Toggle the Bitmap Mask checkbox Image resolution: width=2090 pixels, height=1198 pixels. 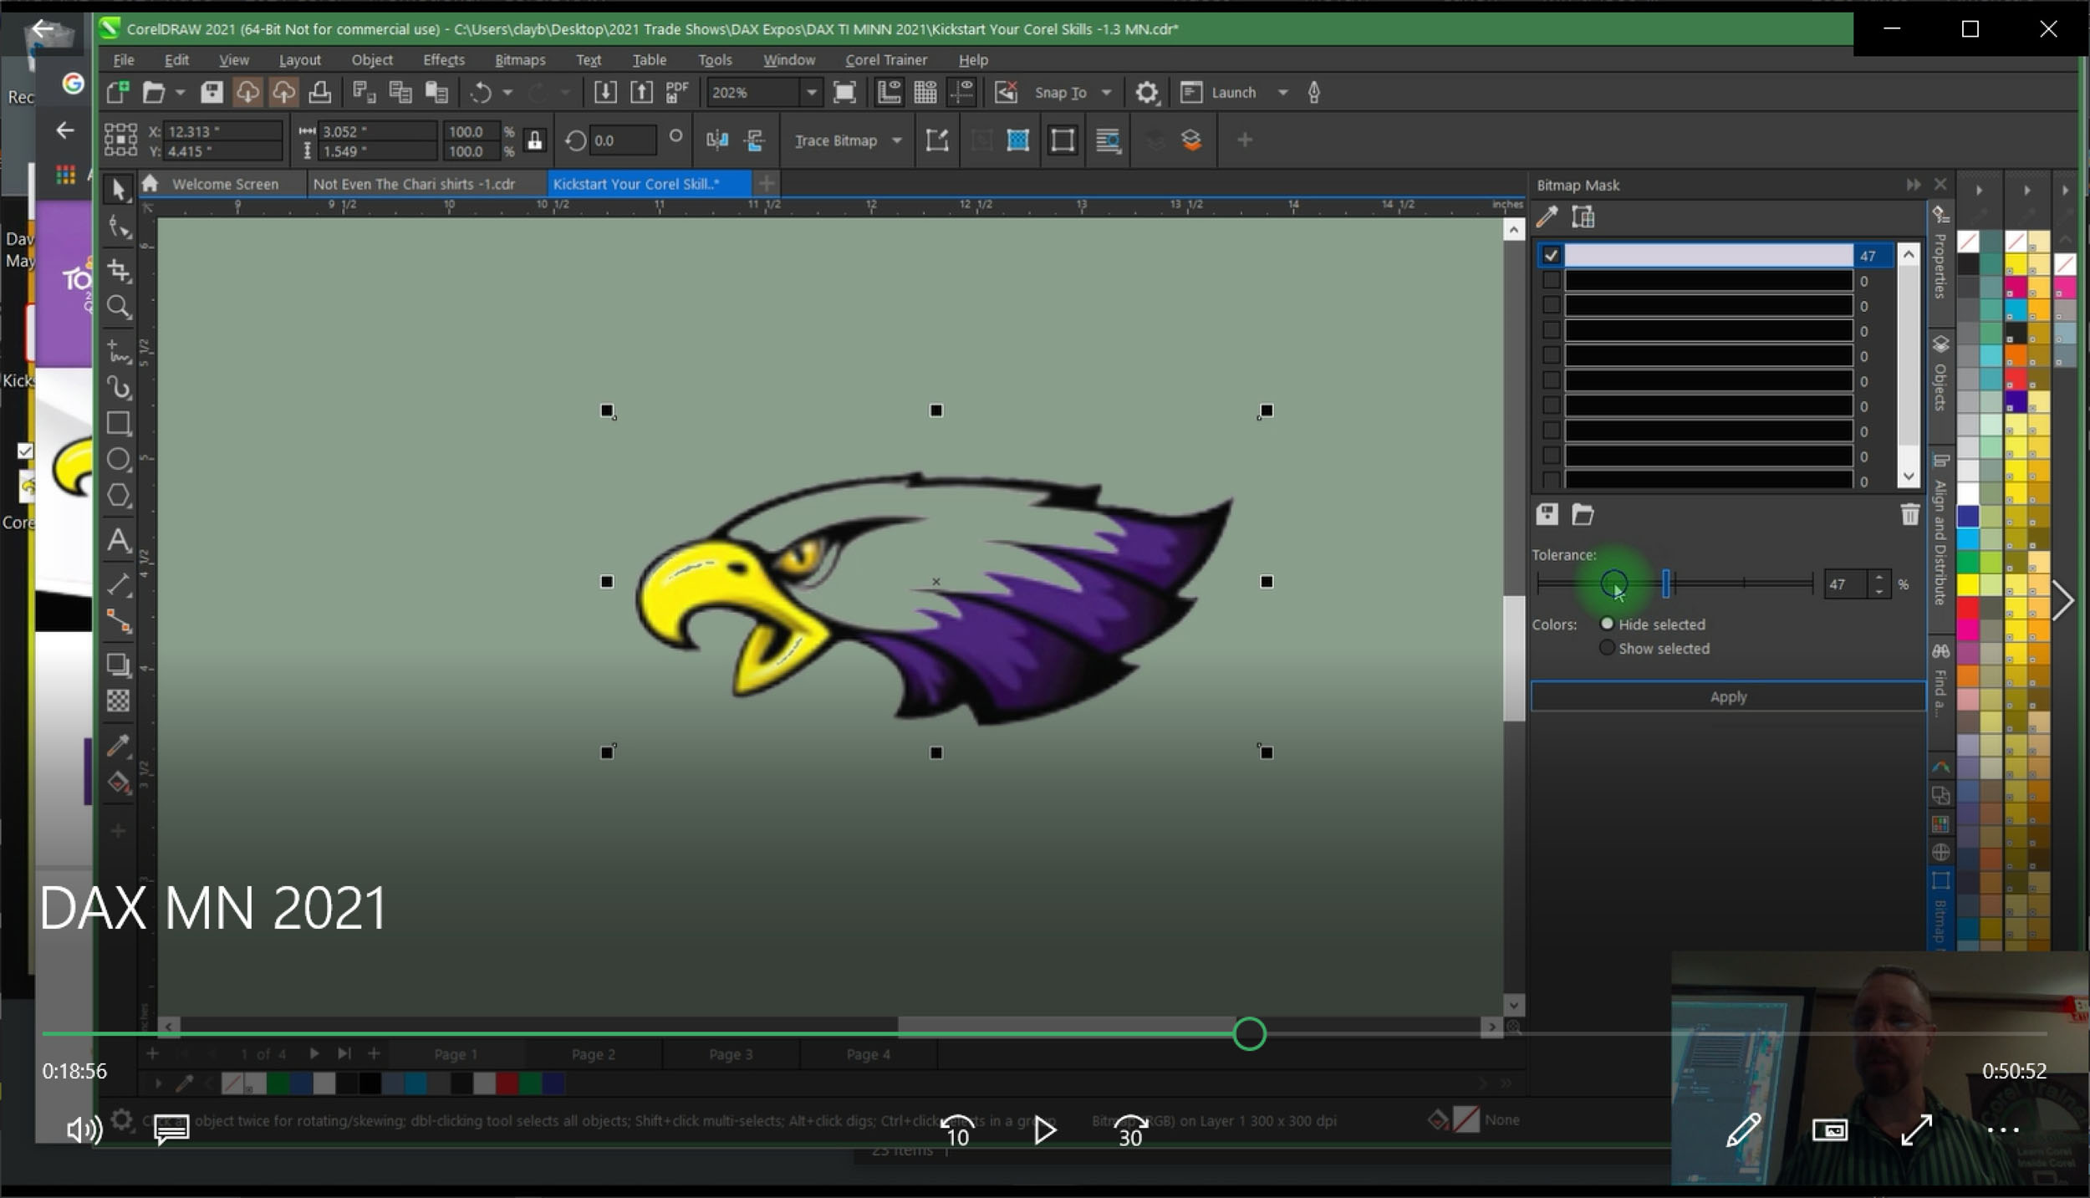[1549, 254]
